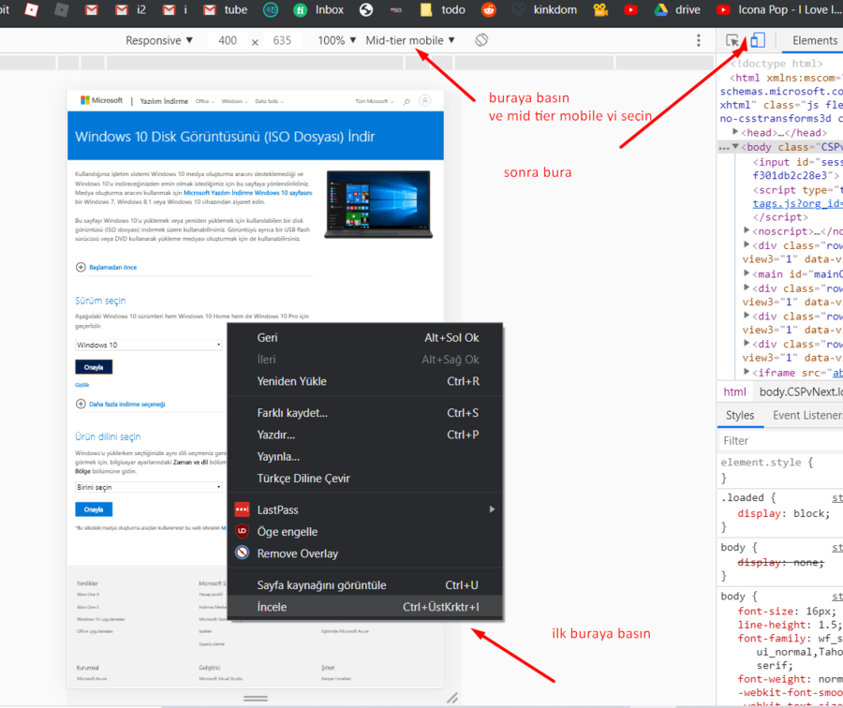Click the Microsoft logo on the page
This screenshot has height=708, width=843.
[101, 100]
